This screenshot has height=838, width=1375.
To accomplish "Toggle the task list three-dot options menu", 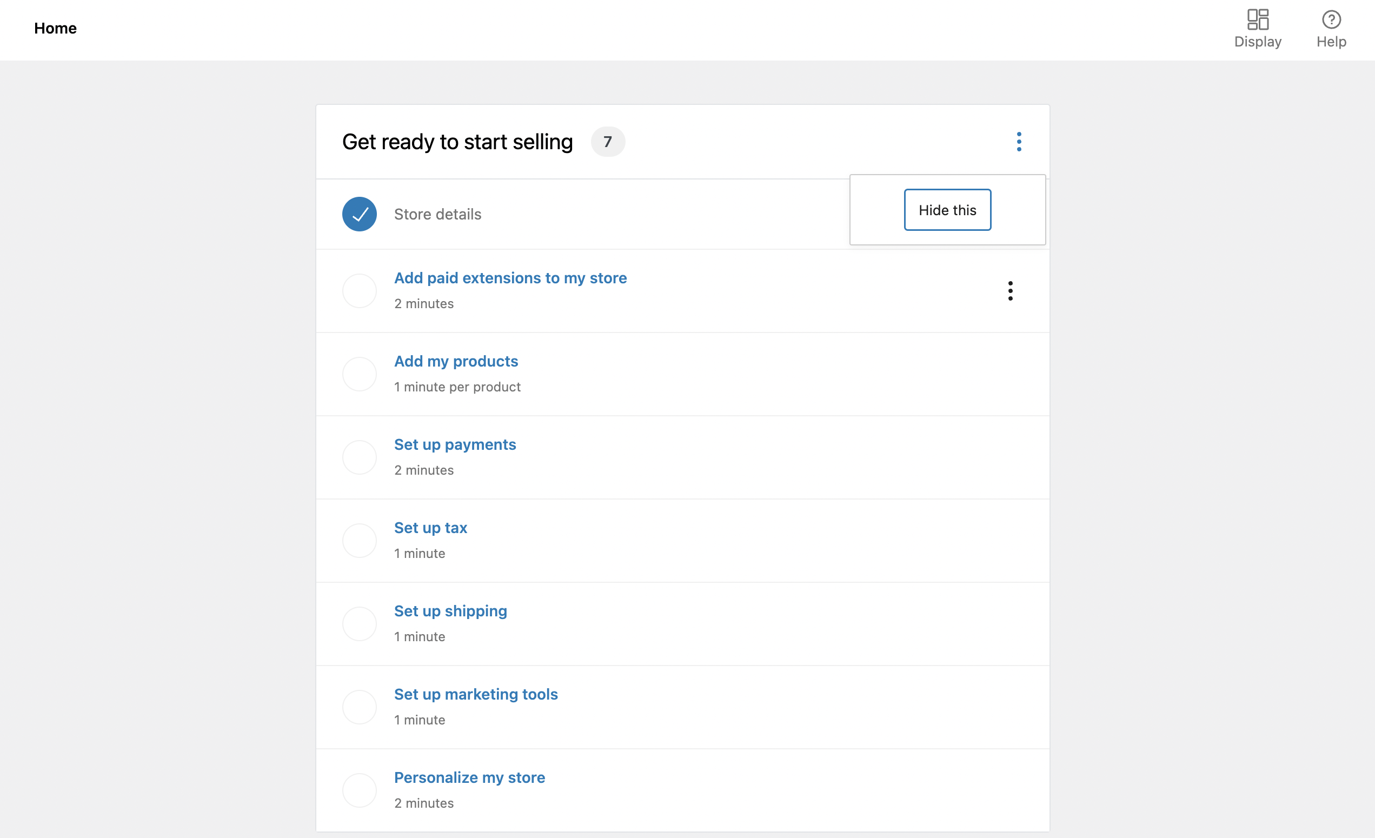I will click(1019, 142).
